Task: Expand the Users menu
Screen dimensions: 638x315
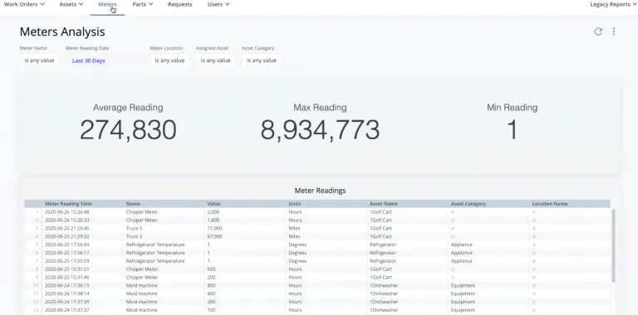Action: pos(218,4)
